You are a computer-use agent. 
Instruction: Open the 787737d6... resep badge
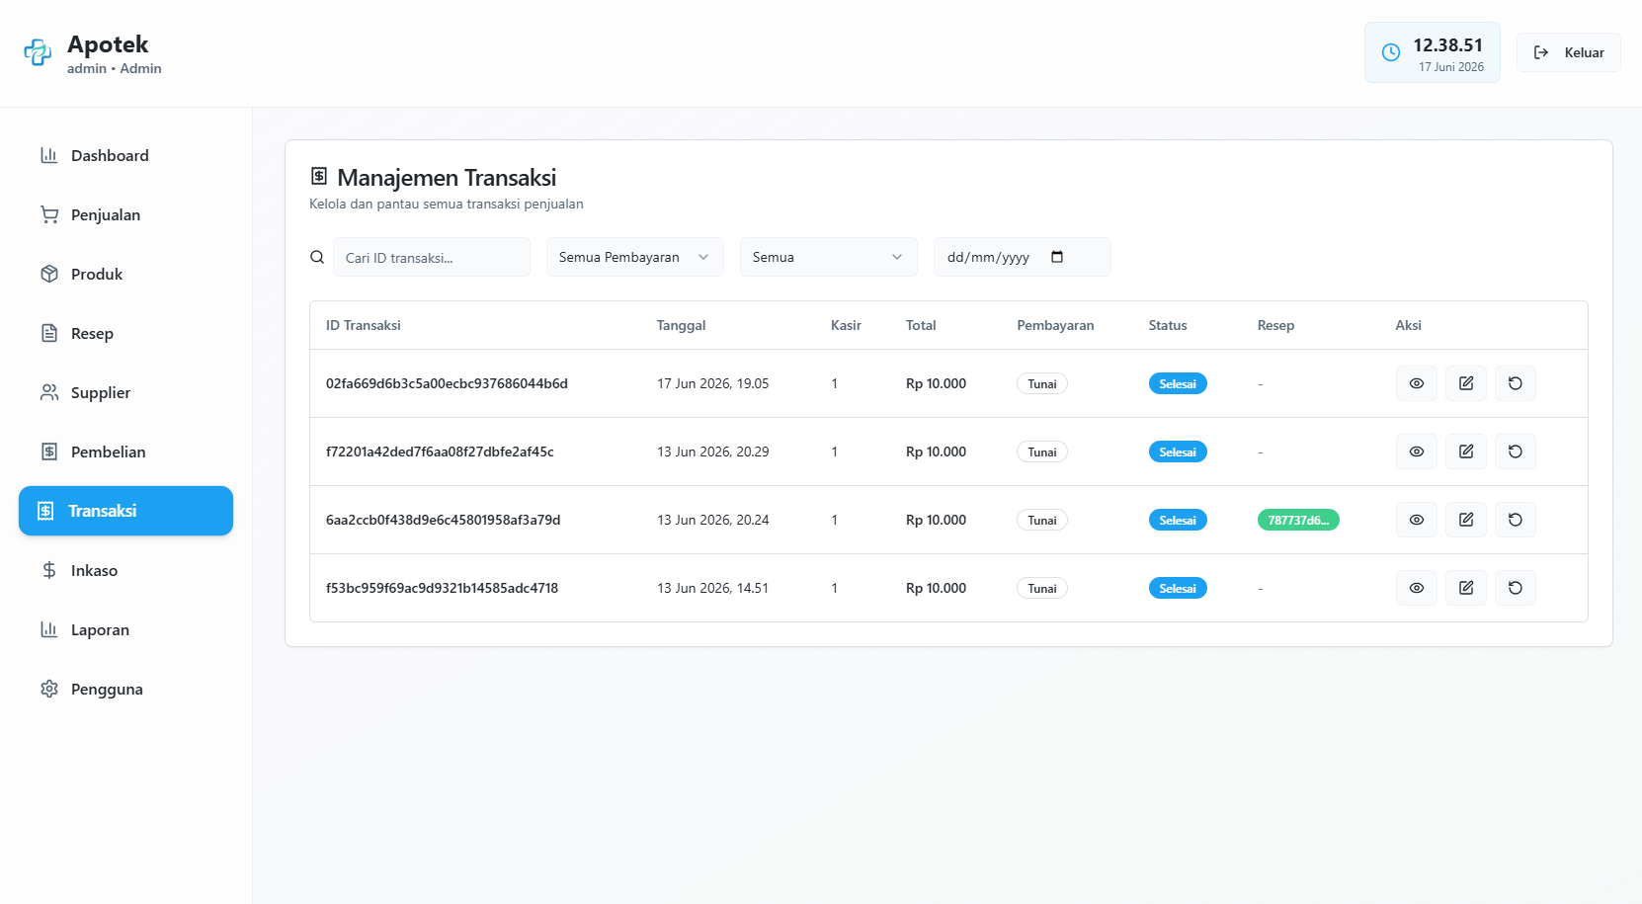(x=1298, y=520)
